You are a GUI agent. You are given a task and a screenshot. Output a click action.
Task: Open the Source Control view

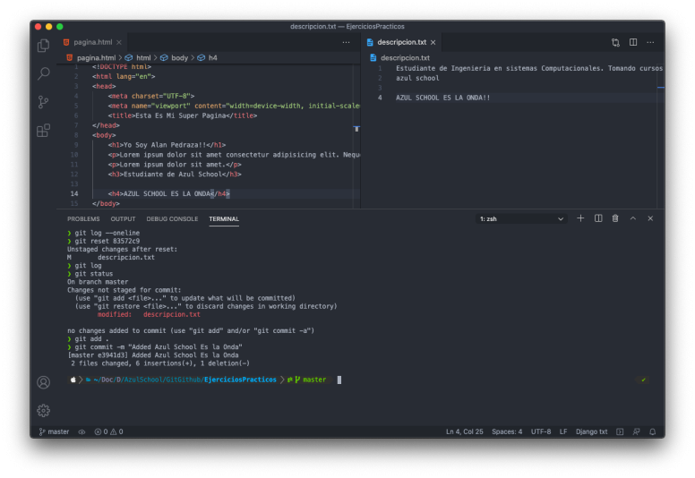[x=43, y=102]
